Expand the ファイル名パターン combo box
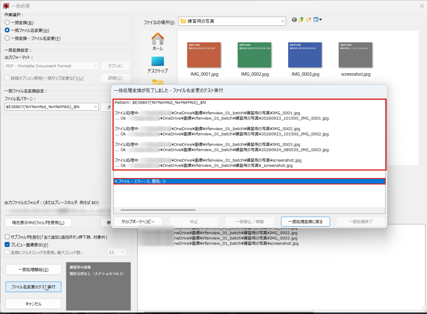427x314 pixels. 95,107
